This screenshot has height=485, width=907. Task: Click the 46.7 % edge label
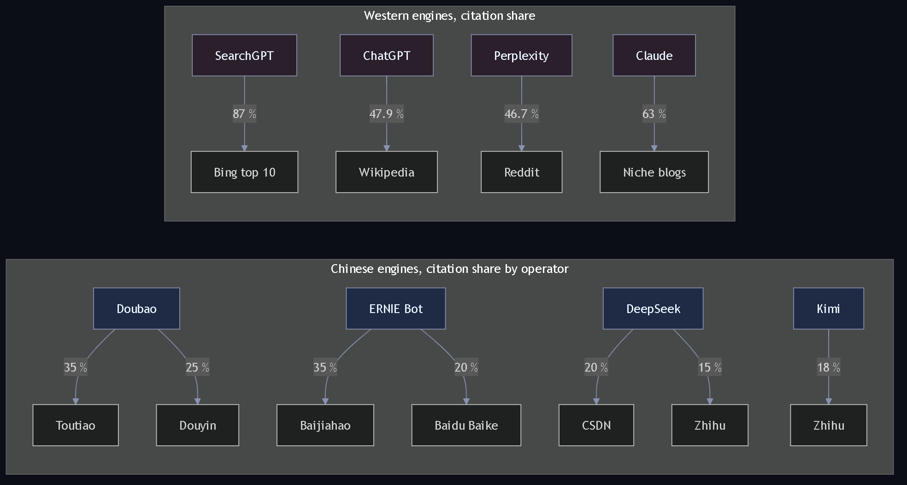click(x=522, y=114)
